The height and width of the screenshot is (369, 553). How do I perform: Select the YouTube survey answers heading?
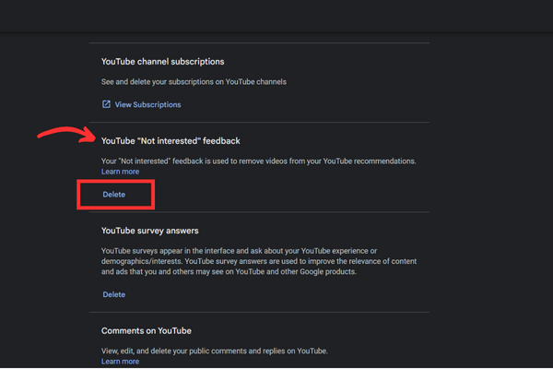coord(150,231)
